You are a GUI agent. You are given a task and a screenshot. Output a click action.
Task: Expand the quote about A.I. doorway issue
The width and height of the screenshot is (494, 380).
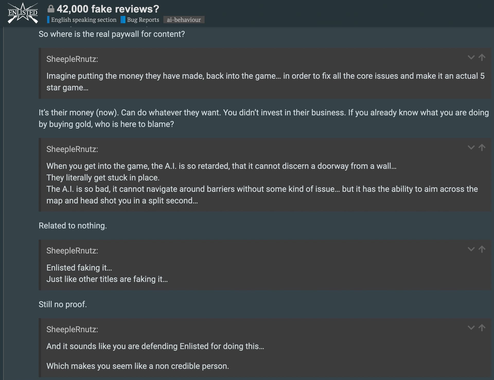point(471,147)
